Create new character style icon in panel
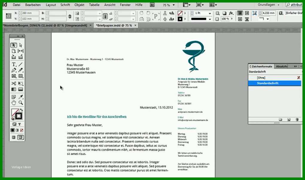Screen dimensions: 305x180 pos(289,120)
